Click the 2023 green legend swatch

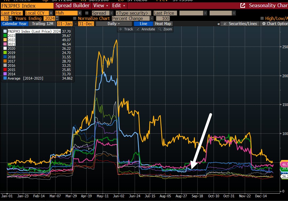[x=5, y=36]
